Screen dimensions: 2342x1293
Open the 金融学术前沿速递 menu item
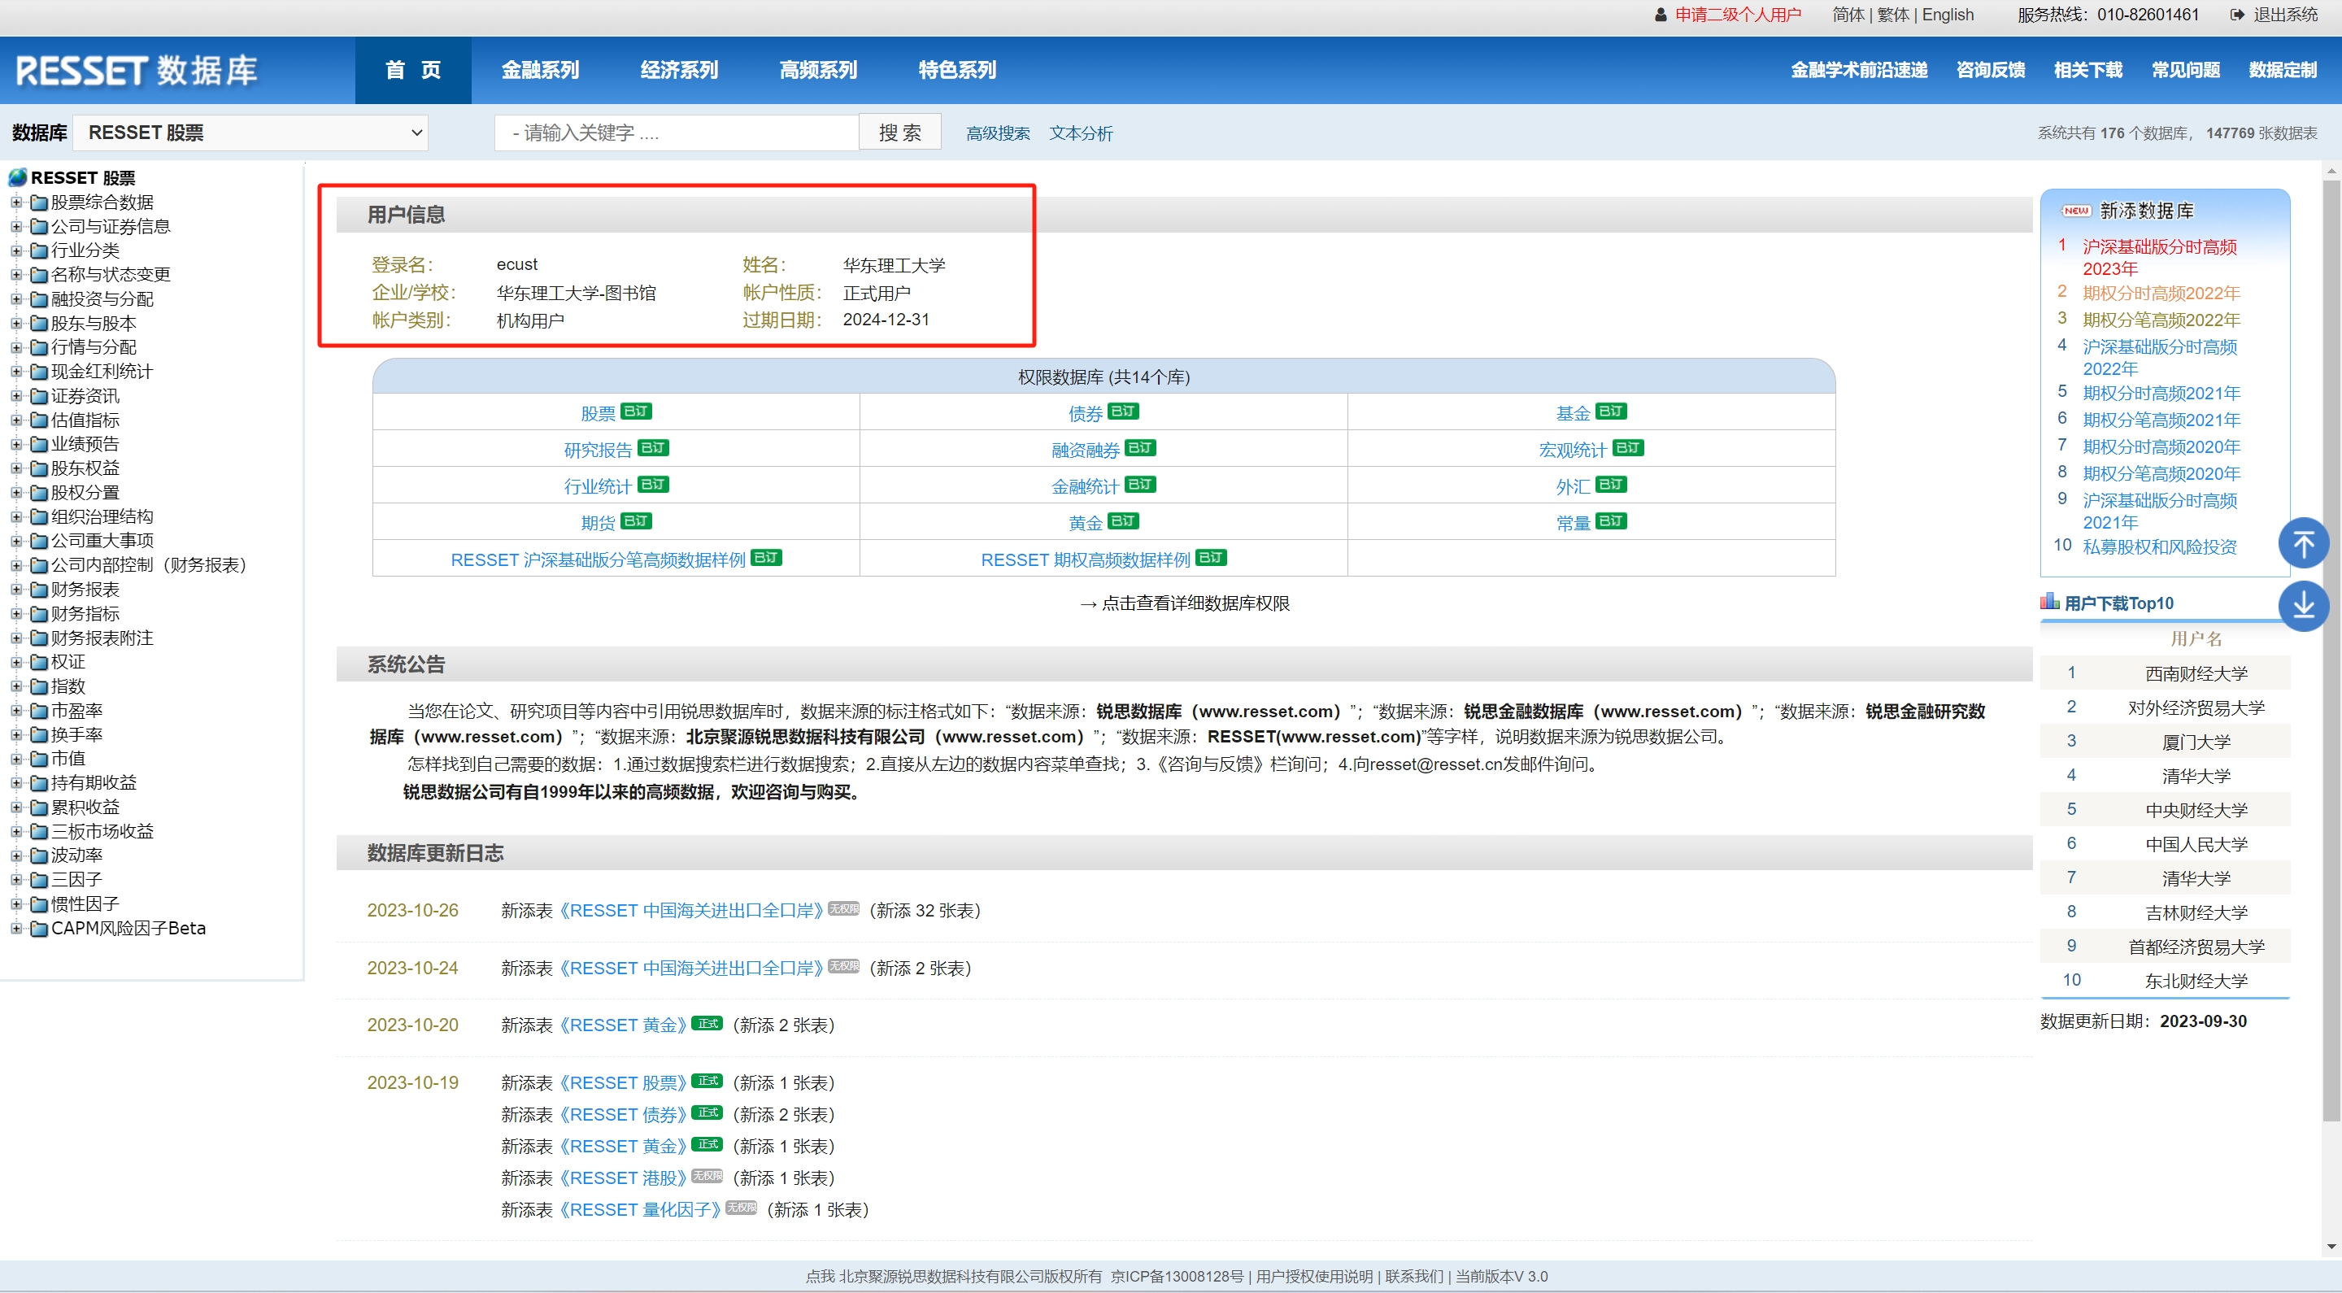[x=1858, y=70]
